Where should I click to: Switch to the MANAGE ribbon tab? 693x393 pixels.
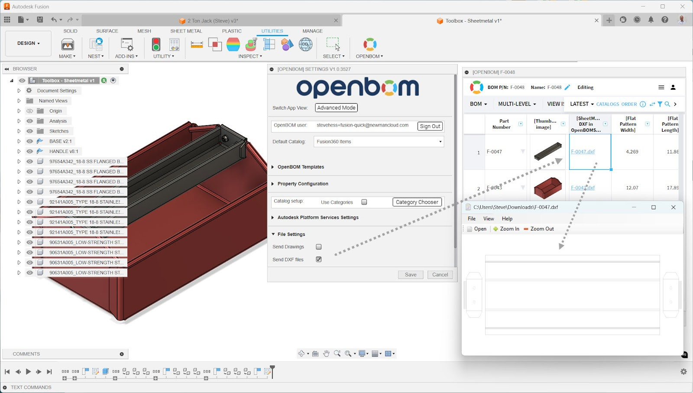click(x=313, y=31)
